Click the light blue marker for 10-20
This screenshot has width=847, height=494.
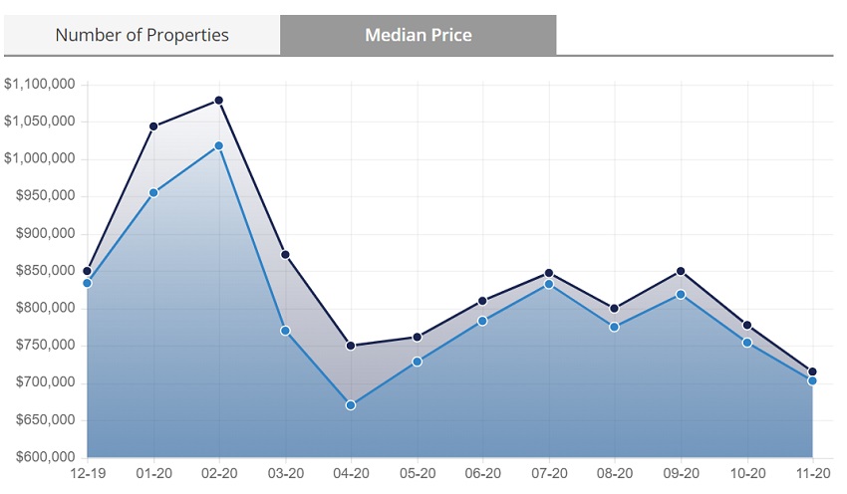[x=746, y=343]
